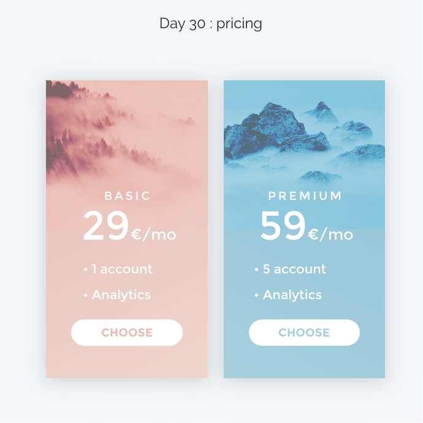This screenshot has width=423, height=423.
Task: Click Analytics in the Premium card
Action: pyautogui.click(x=292, y=295)
